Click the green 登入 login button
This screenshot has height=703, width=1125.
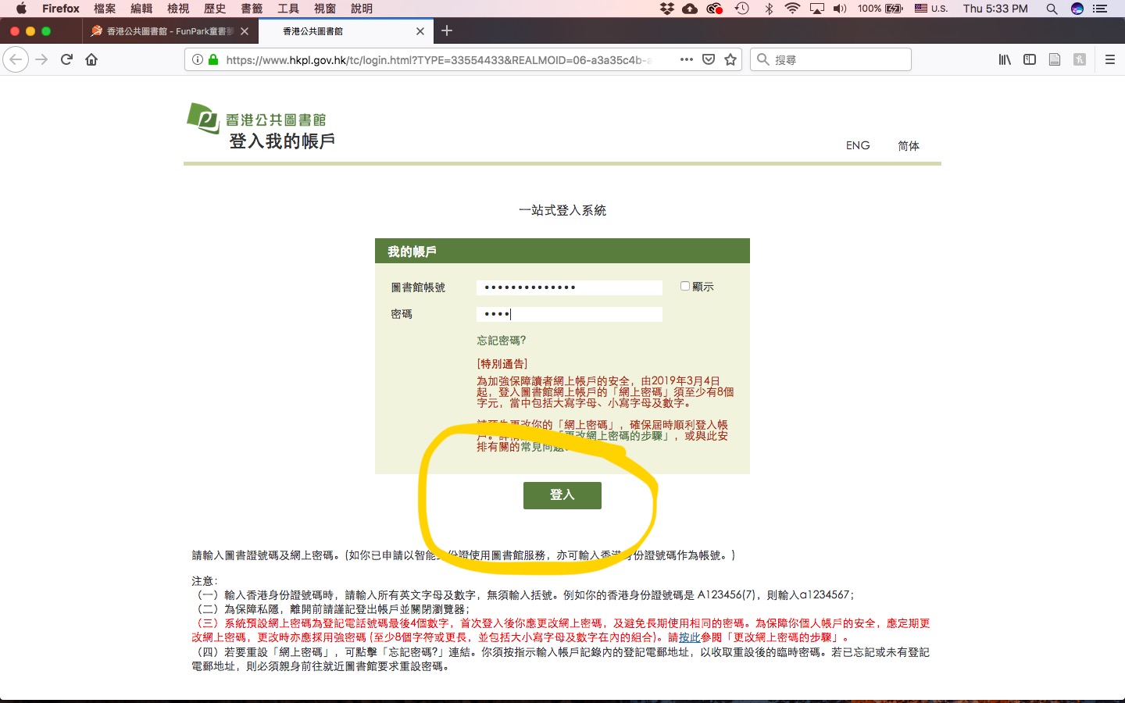[562, 495]
